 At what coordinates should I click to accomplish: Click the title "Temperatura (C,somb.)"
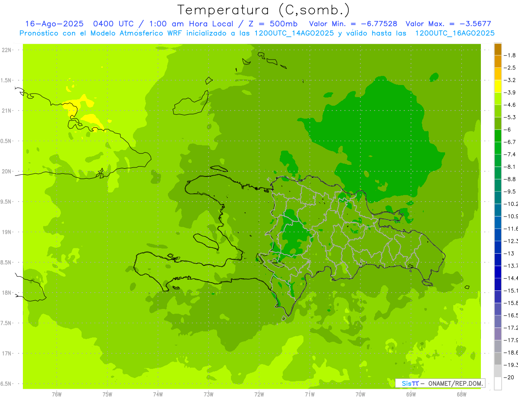coord(263,9)
